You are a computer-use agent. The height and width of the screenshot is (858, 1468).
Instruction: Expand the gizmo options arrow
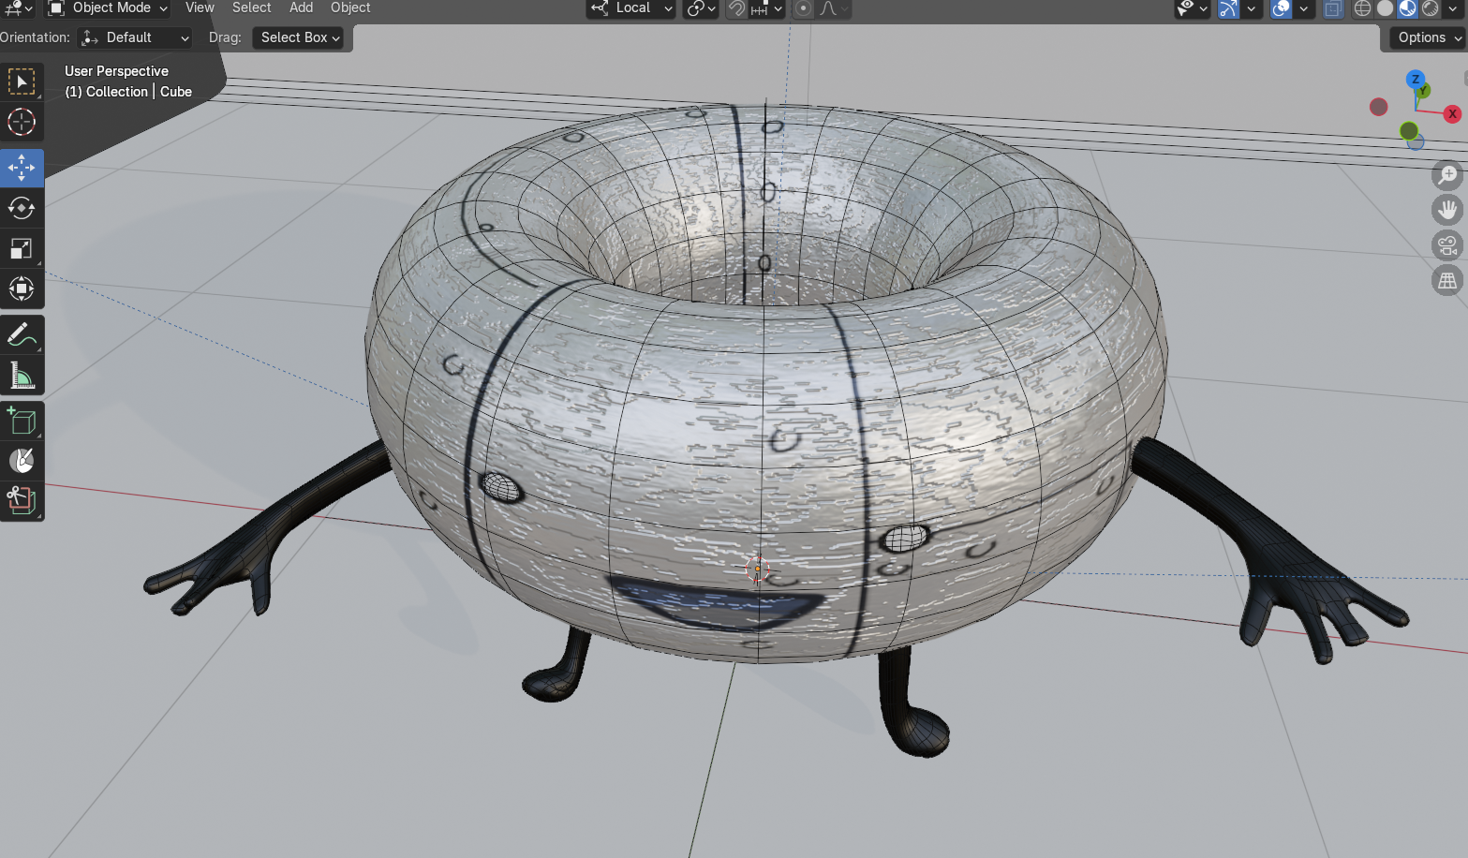tap(1251, 8)
